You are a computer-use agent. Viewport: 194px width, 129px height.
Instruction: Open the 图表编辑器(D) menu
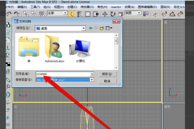[x=147, y=7]
